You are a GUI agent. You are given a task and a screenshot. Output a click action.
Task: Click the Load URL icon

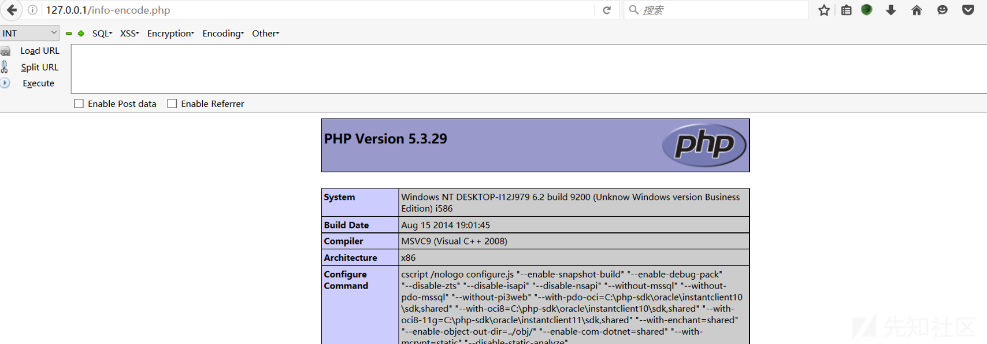coord(5,51)
